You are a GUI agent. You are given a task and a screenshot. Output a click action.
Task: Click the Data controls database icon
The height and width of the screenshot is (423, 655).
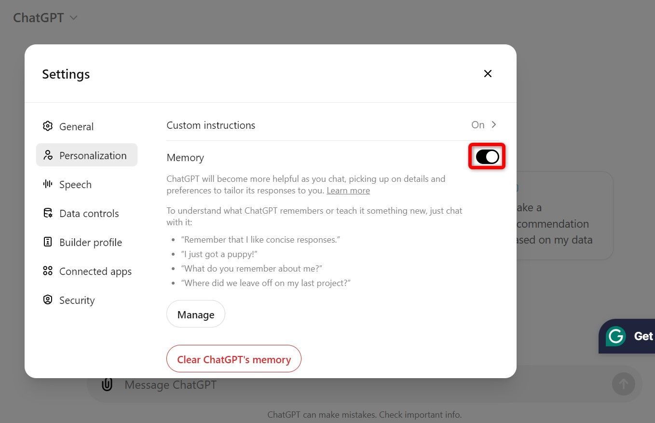pos(47,213)
